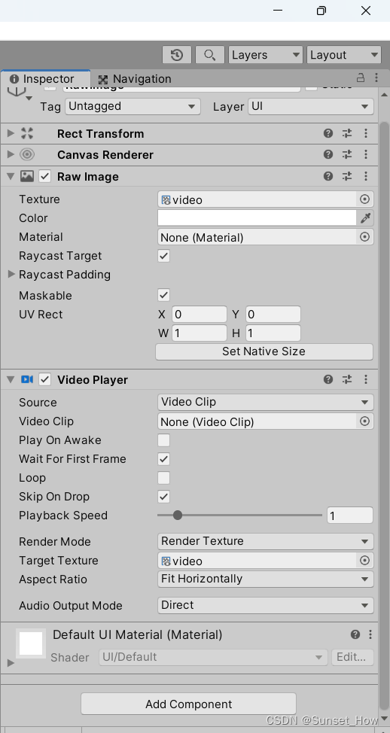The image size is (390, 733).
Task: Enable Play On Awake
Action: point(163,440)
